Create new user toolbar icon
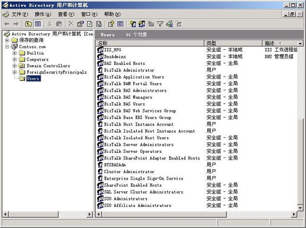This screenshot has height=228, width=306. point(133,24)
